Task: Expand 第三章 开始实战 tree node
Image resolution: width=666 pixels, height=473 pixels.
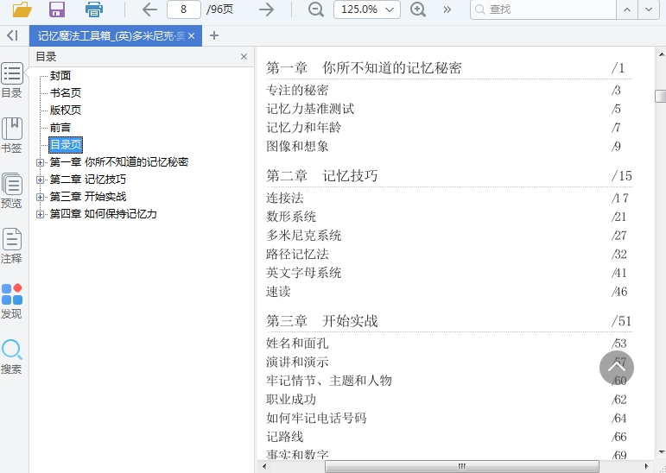Action: (x=40, y=197)
